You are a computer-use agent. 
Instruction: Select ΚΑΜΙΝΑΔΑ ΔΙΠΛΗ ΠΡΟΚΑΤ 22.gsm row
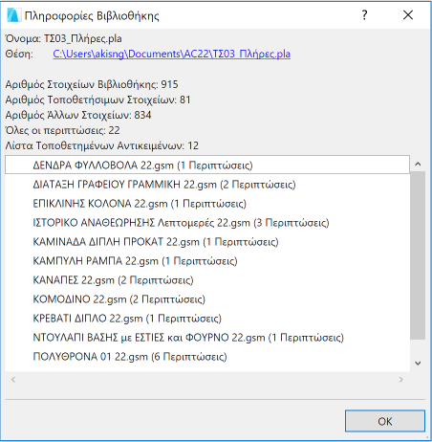[207, 242]
